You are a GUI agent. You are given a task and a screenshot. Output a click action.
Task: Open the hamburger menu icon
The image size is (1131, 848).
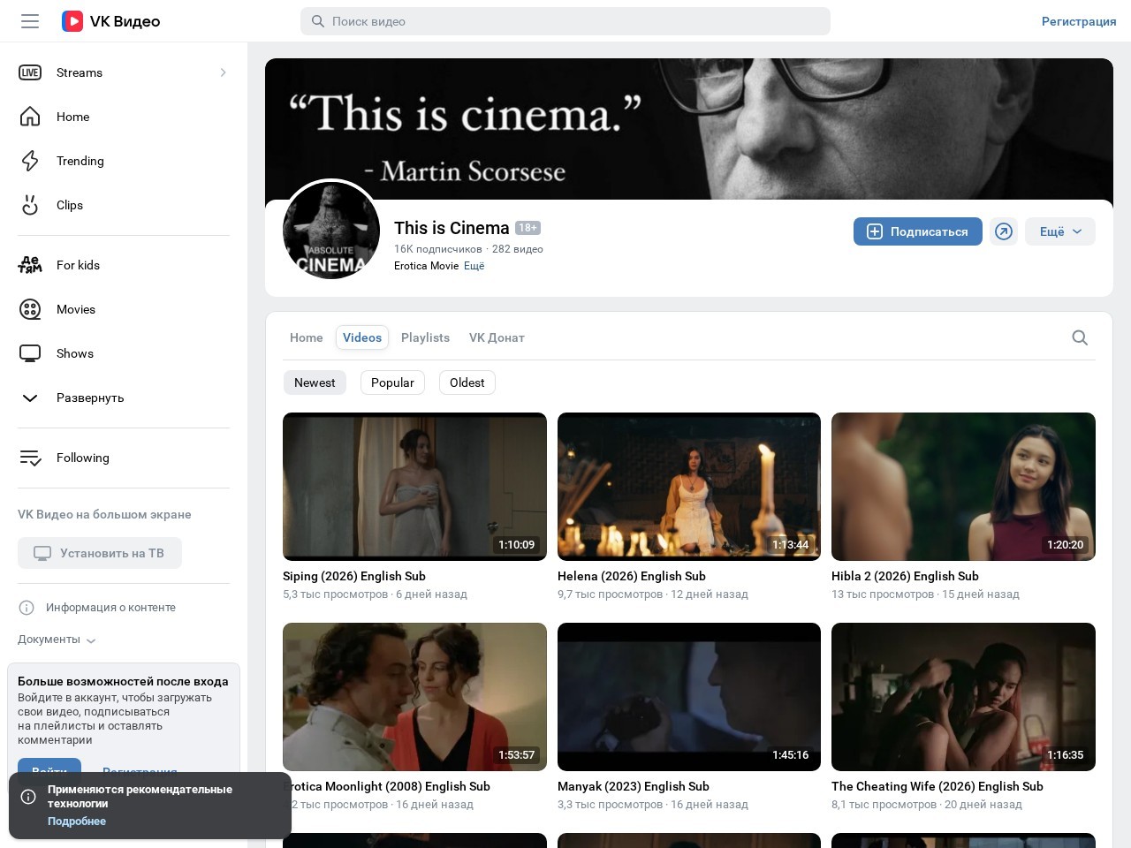(x=30, y=21)
